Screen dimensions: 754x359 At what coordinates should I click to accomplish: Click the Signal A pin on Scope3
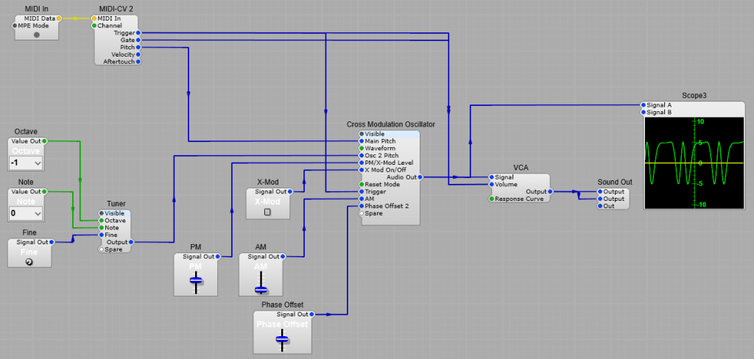[643, 105]
